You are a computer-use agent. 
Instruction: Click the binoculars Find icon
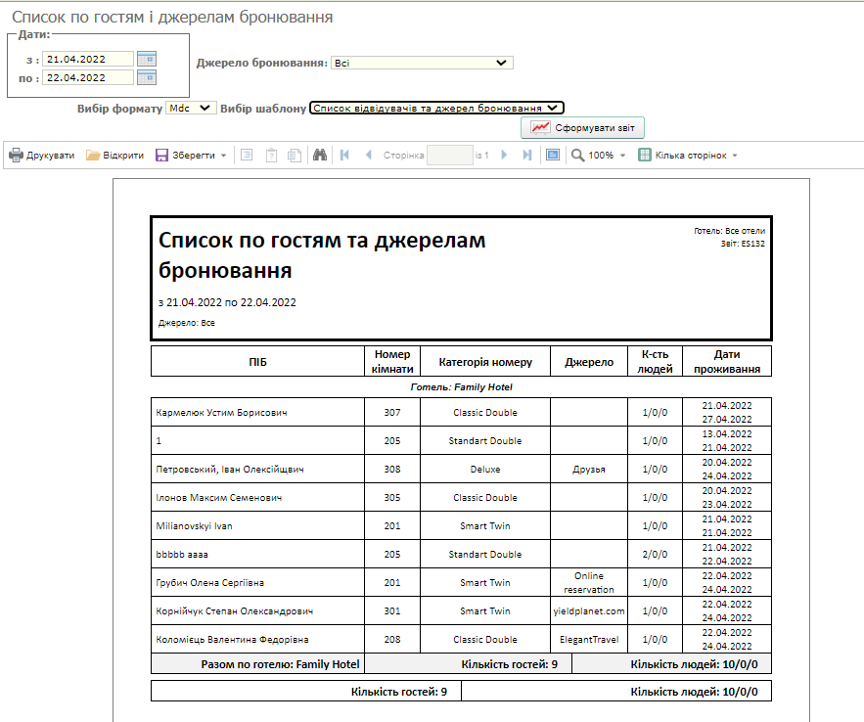319,156
